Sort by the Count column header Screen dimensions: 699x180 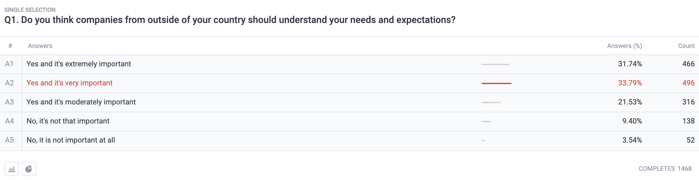(686, 46)
